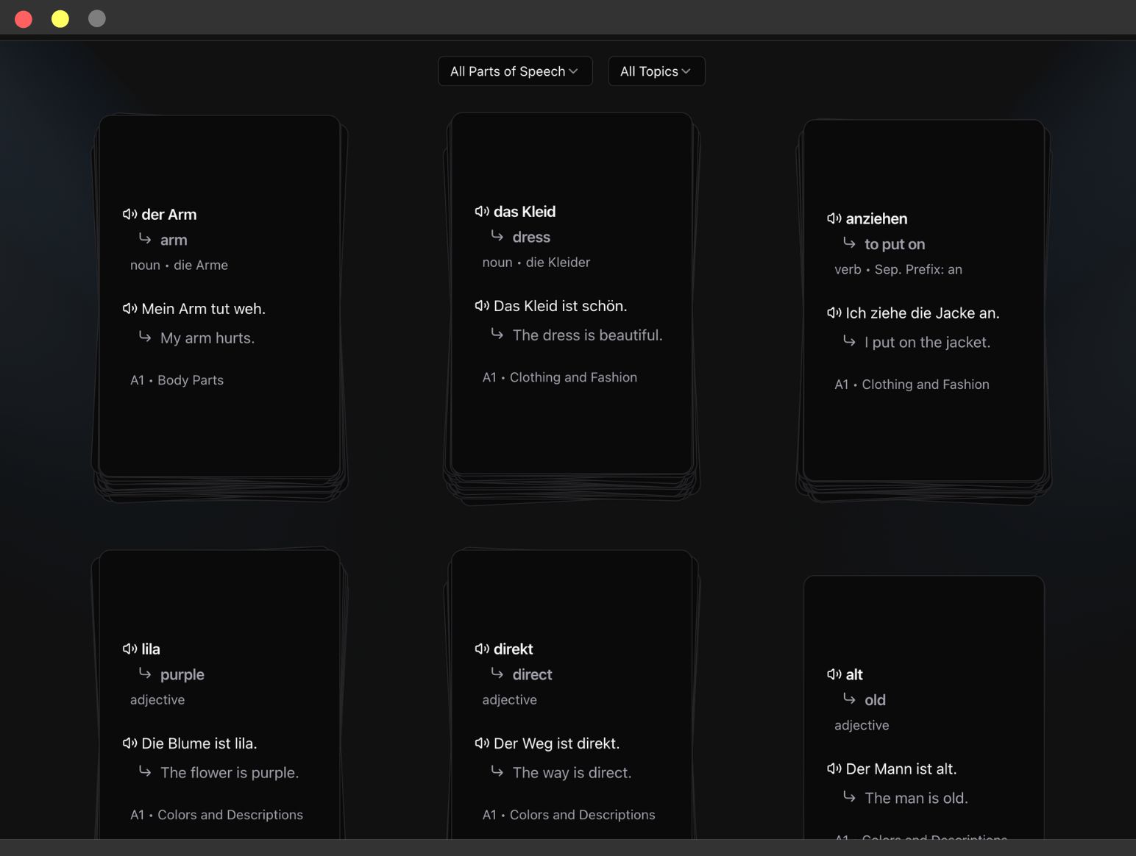Viewport: 1136px width, 856px height.
Task: Play pronunciation of 'direkt'
Action: click(482, 649)
